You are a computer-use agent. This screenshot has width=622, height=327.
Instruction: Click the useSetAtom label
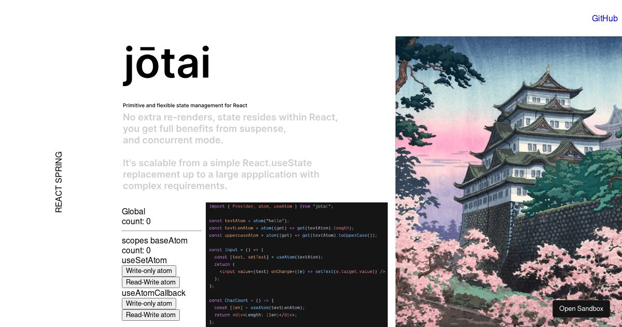144,261
